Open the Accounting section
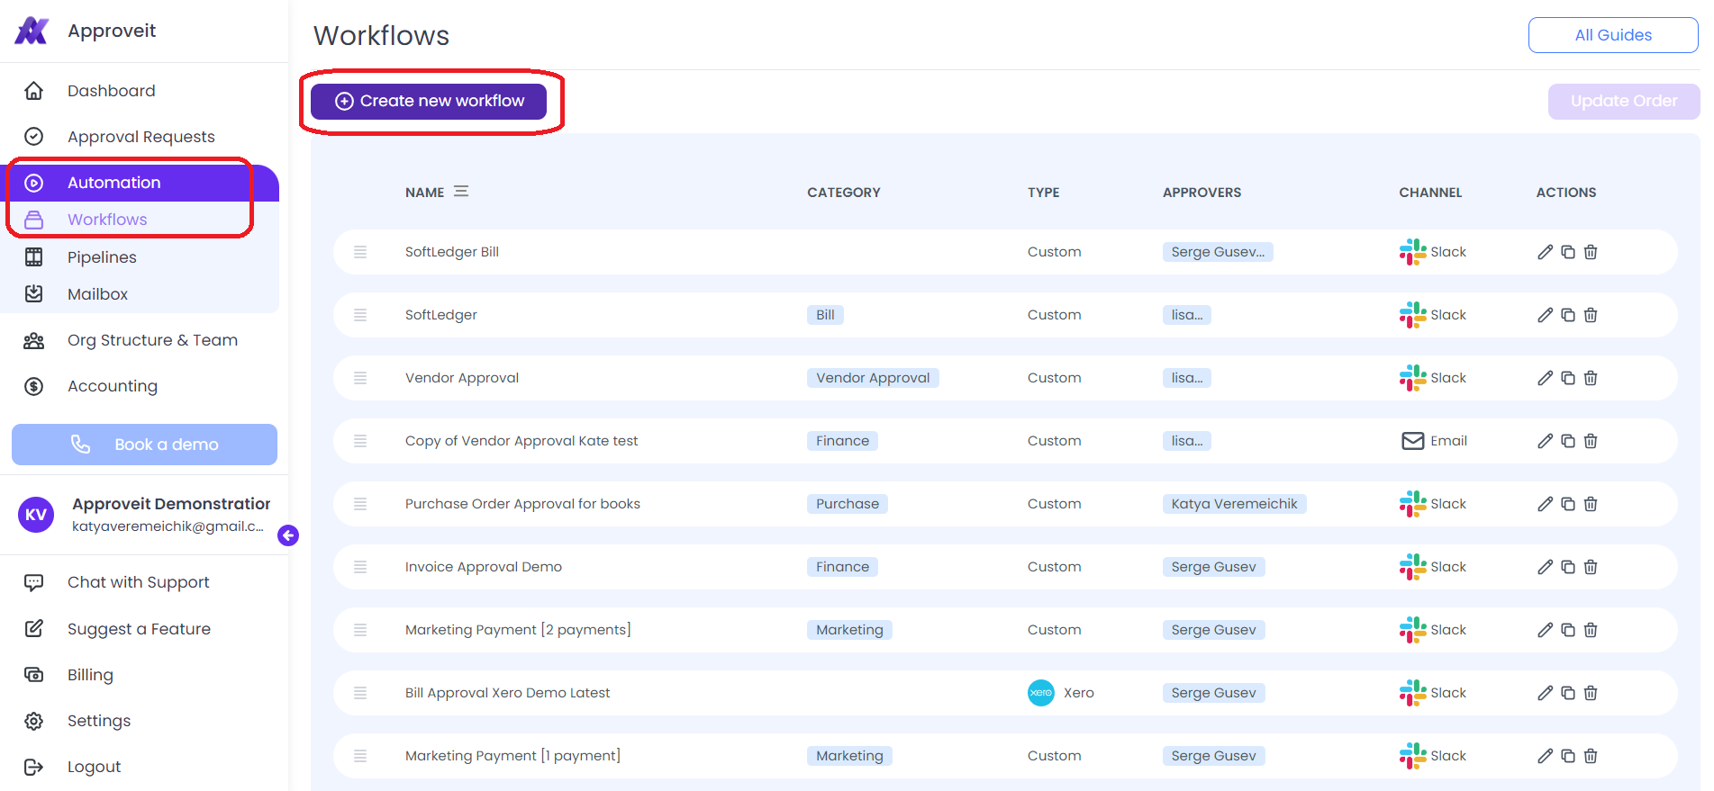This screenshot has height=791, width=1714. coord(113,386)
